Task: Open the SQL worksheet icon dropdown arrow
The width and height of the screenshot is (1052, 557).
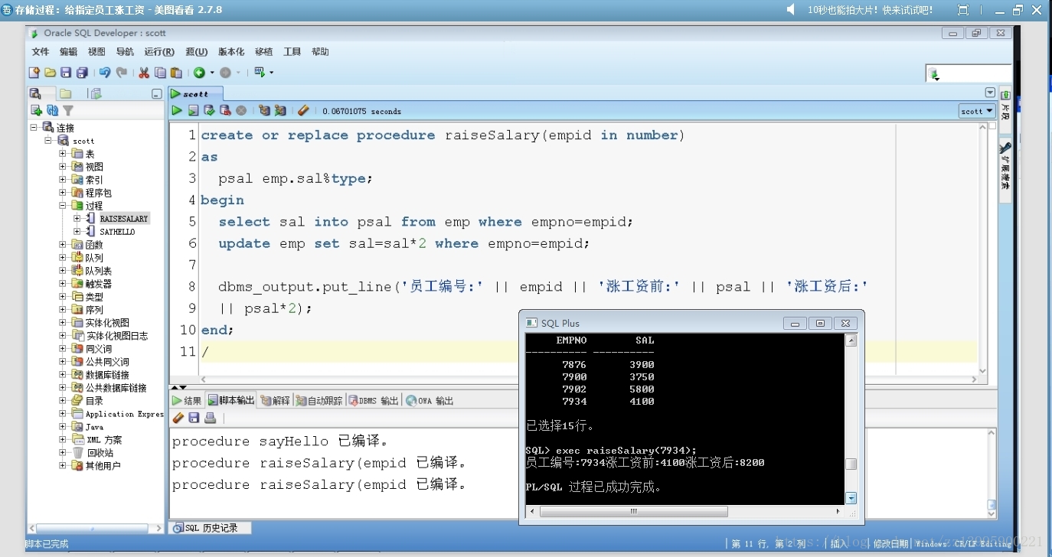Action: pos(271,73)
